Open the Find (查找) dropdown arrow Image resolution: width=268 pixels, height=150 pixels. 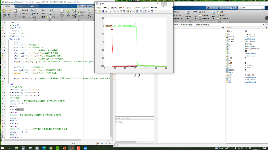[38, 17]
